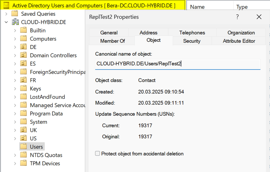This screenshot has height=172, width=270.
Task: Expand the US organizational unit
Action: click(15, 138)
